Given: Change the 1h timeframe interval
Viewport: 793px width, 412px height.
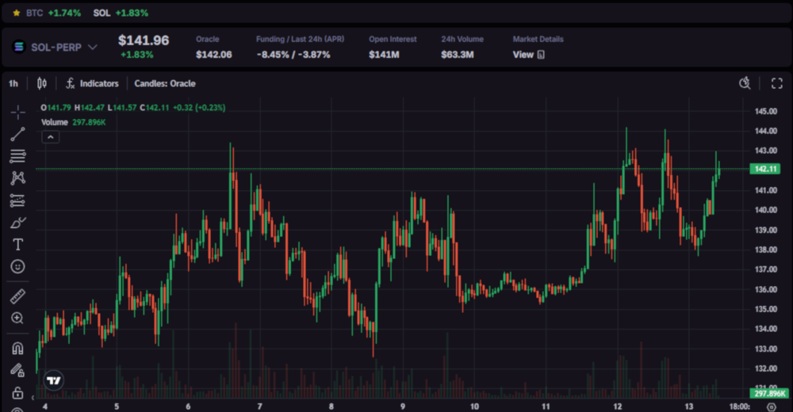Looking at the screenshot, I should point(13,83).
